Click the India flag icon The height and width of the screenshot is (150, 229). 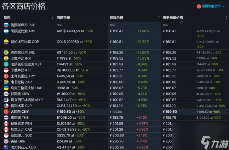click(6, 58)
